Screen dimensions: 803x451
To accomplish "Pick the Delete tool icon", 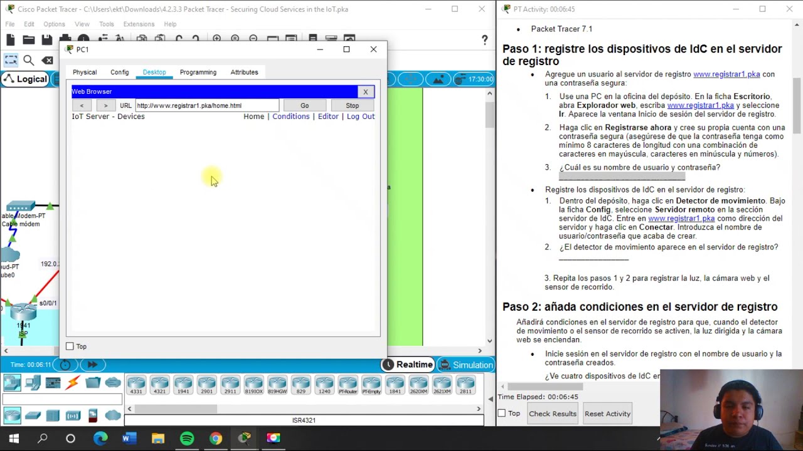I will pyautogui.click(x=48, y=60).
